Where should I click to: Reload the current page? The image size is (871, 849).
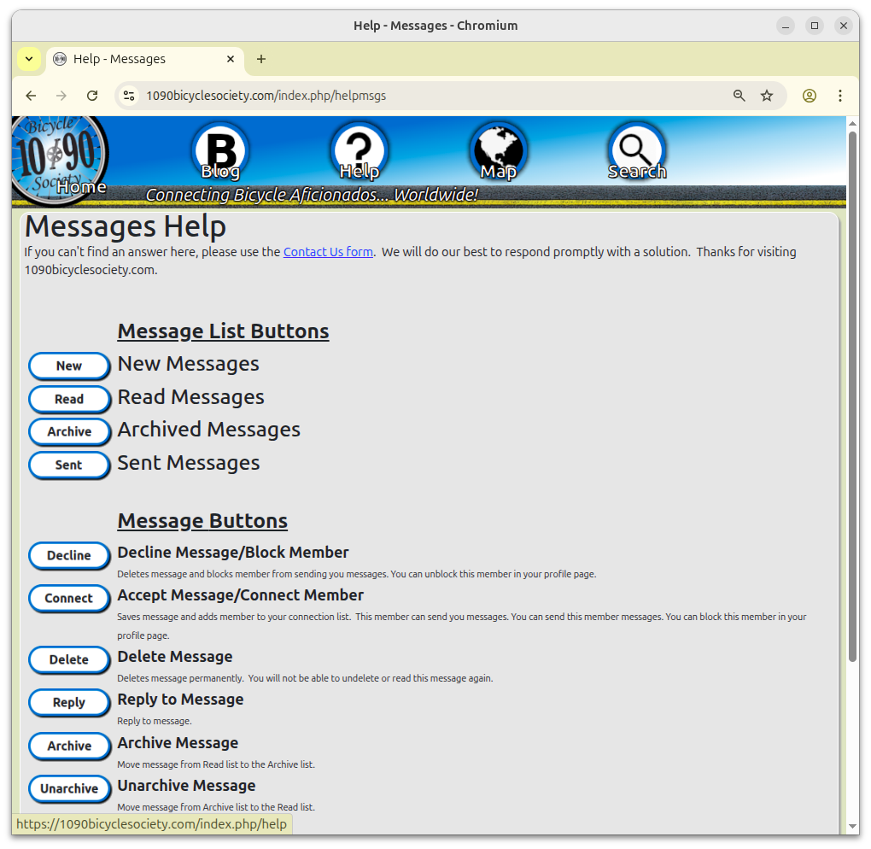92,96
